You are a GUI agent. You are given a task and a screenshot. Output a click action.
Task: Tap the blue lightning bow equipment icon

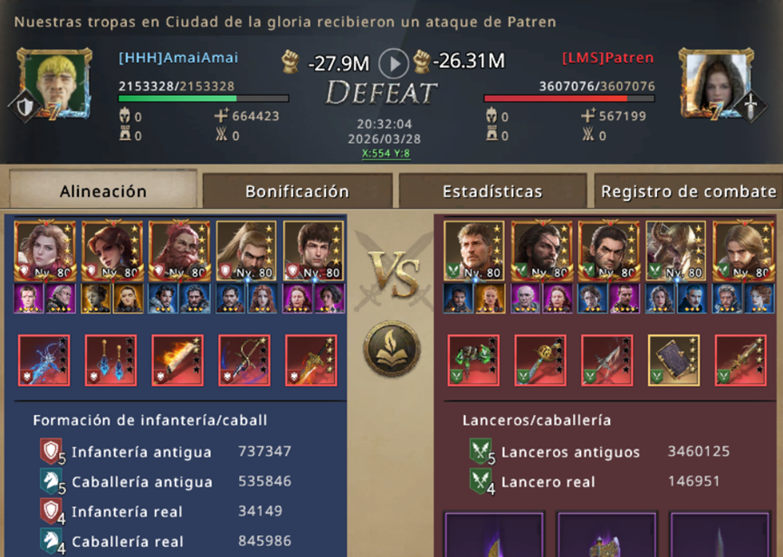(x=44, y=361)
